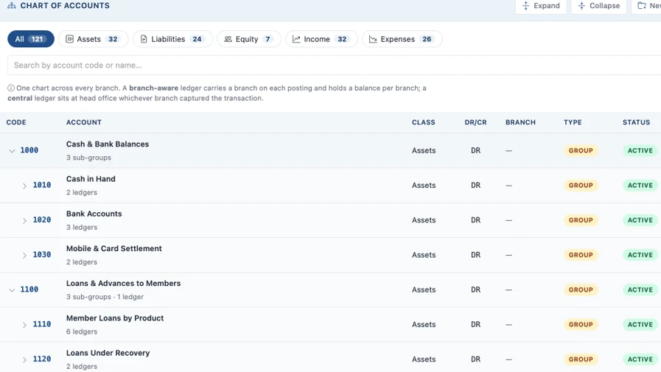Click account code 1110
The width and height of the screenshot is (661, 372).
pos(42,324)
